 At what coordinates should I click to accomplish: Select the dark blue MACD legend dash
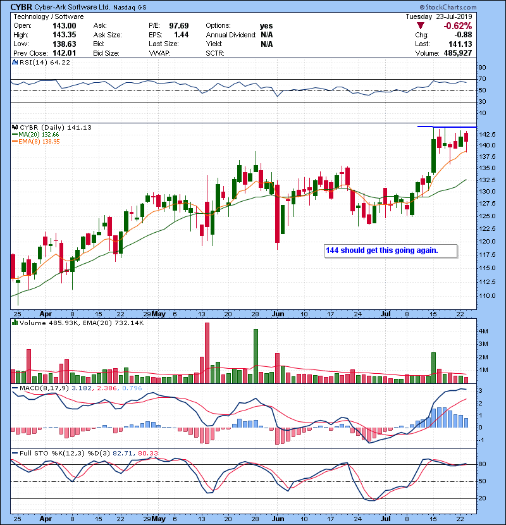click(x=15, y=388)
